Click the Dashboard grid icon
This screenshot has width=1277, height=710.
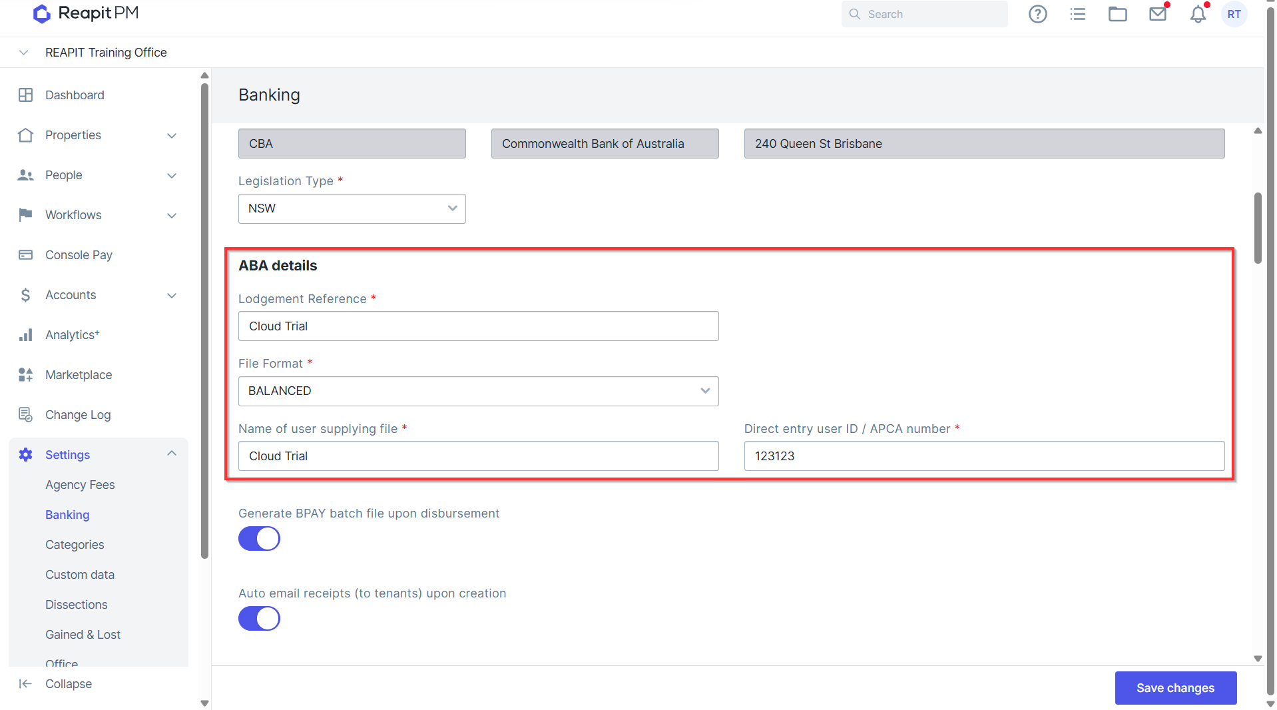point(25,95)
